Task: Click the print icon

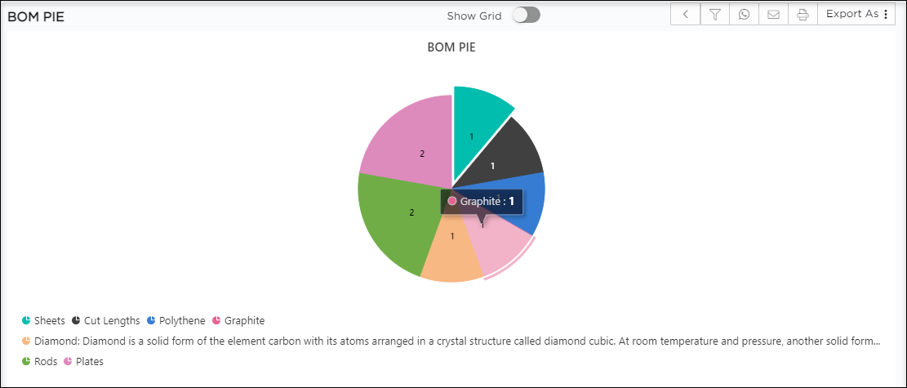Action: coord(803,14)
